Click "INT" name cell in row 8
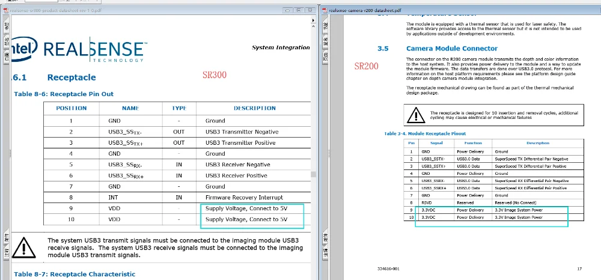601x280 pixels. pyautogui.click(x=112, y=198)
